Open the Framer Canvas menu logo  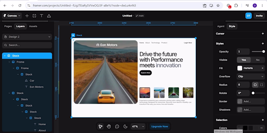(5, 16)
